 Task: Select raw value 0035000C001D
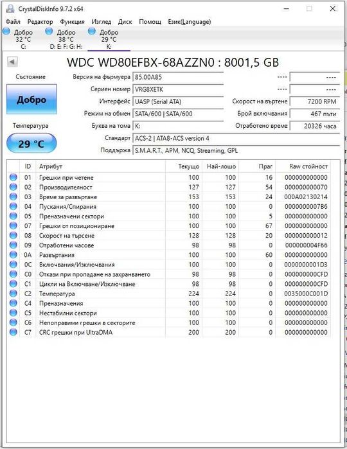pos(306,294)
